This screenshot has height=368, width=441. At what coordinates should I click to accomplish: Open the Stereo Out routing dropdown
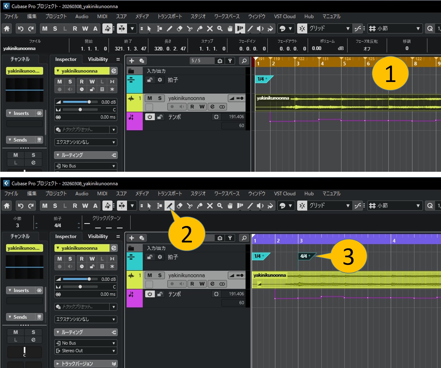click(x=85, y=351)
